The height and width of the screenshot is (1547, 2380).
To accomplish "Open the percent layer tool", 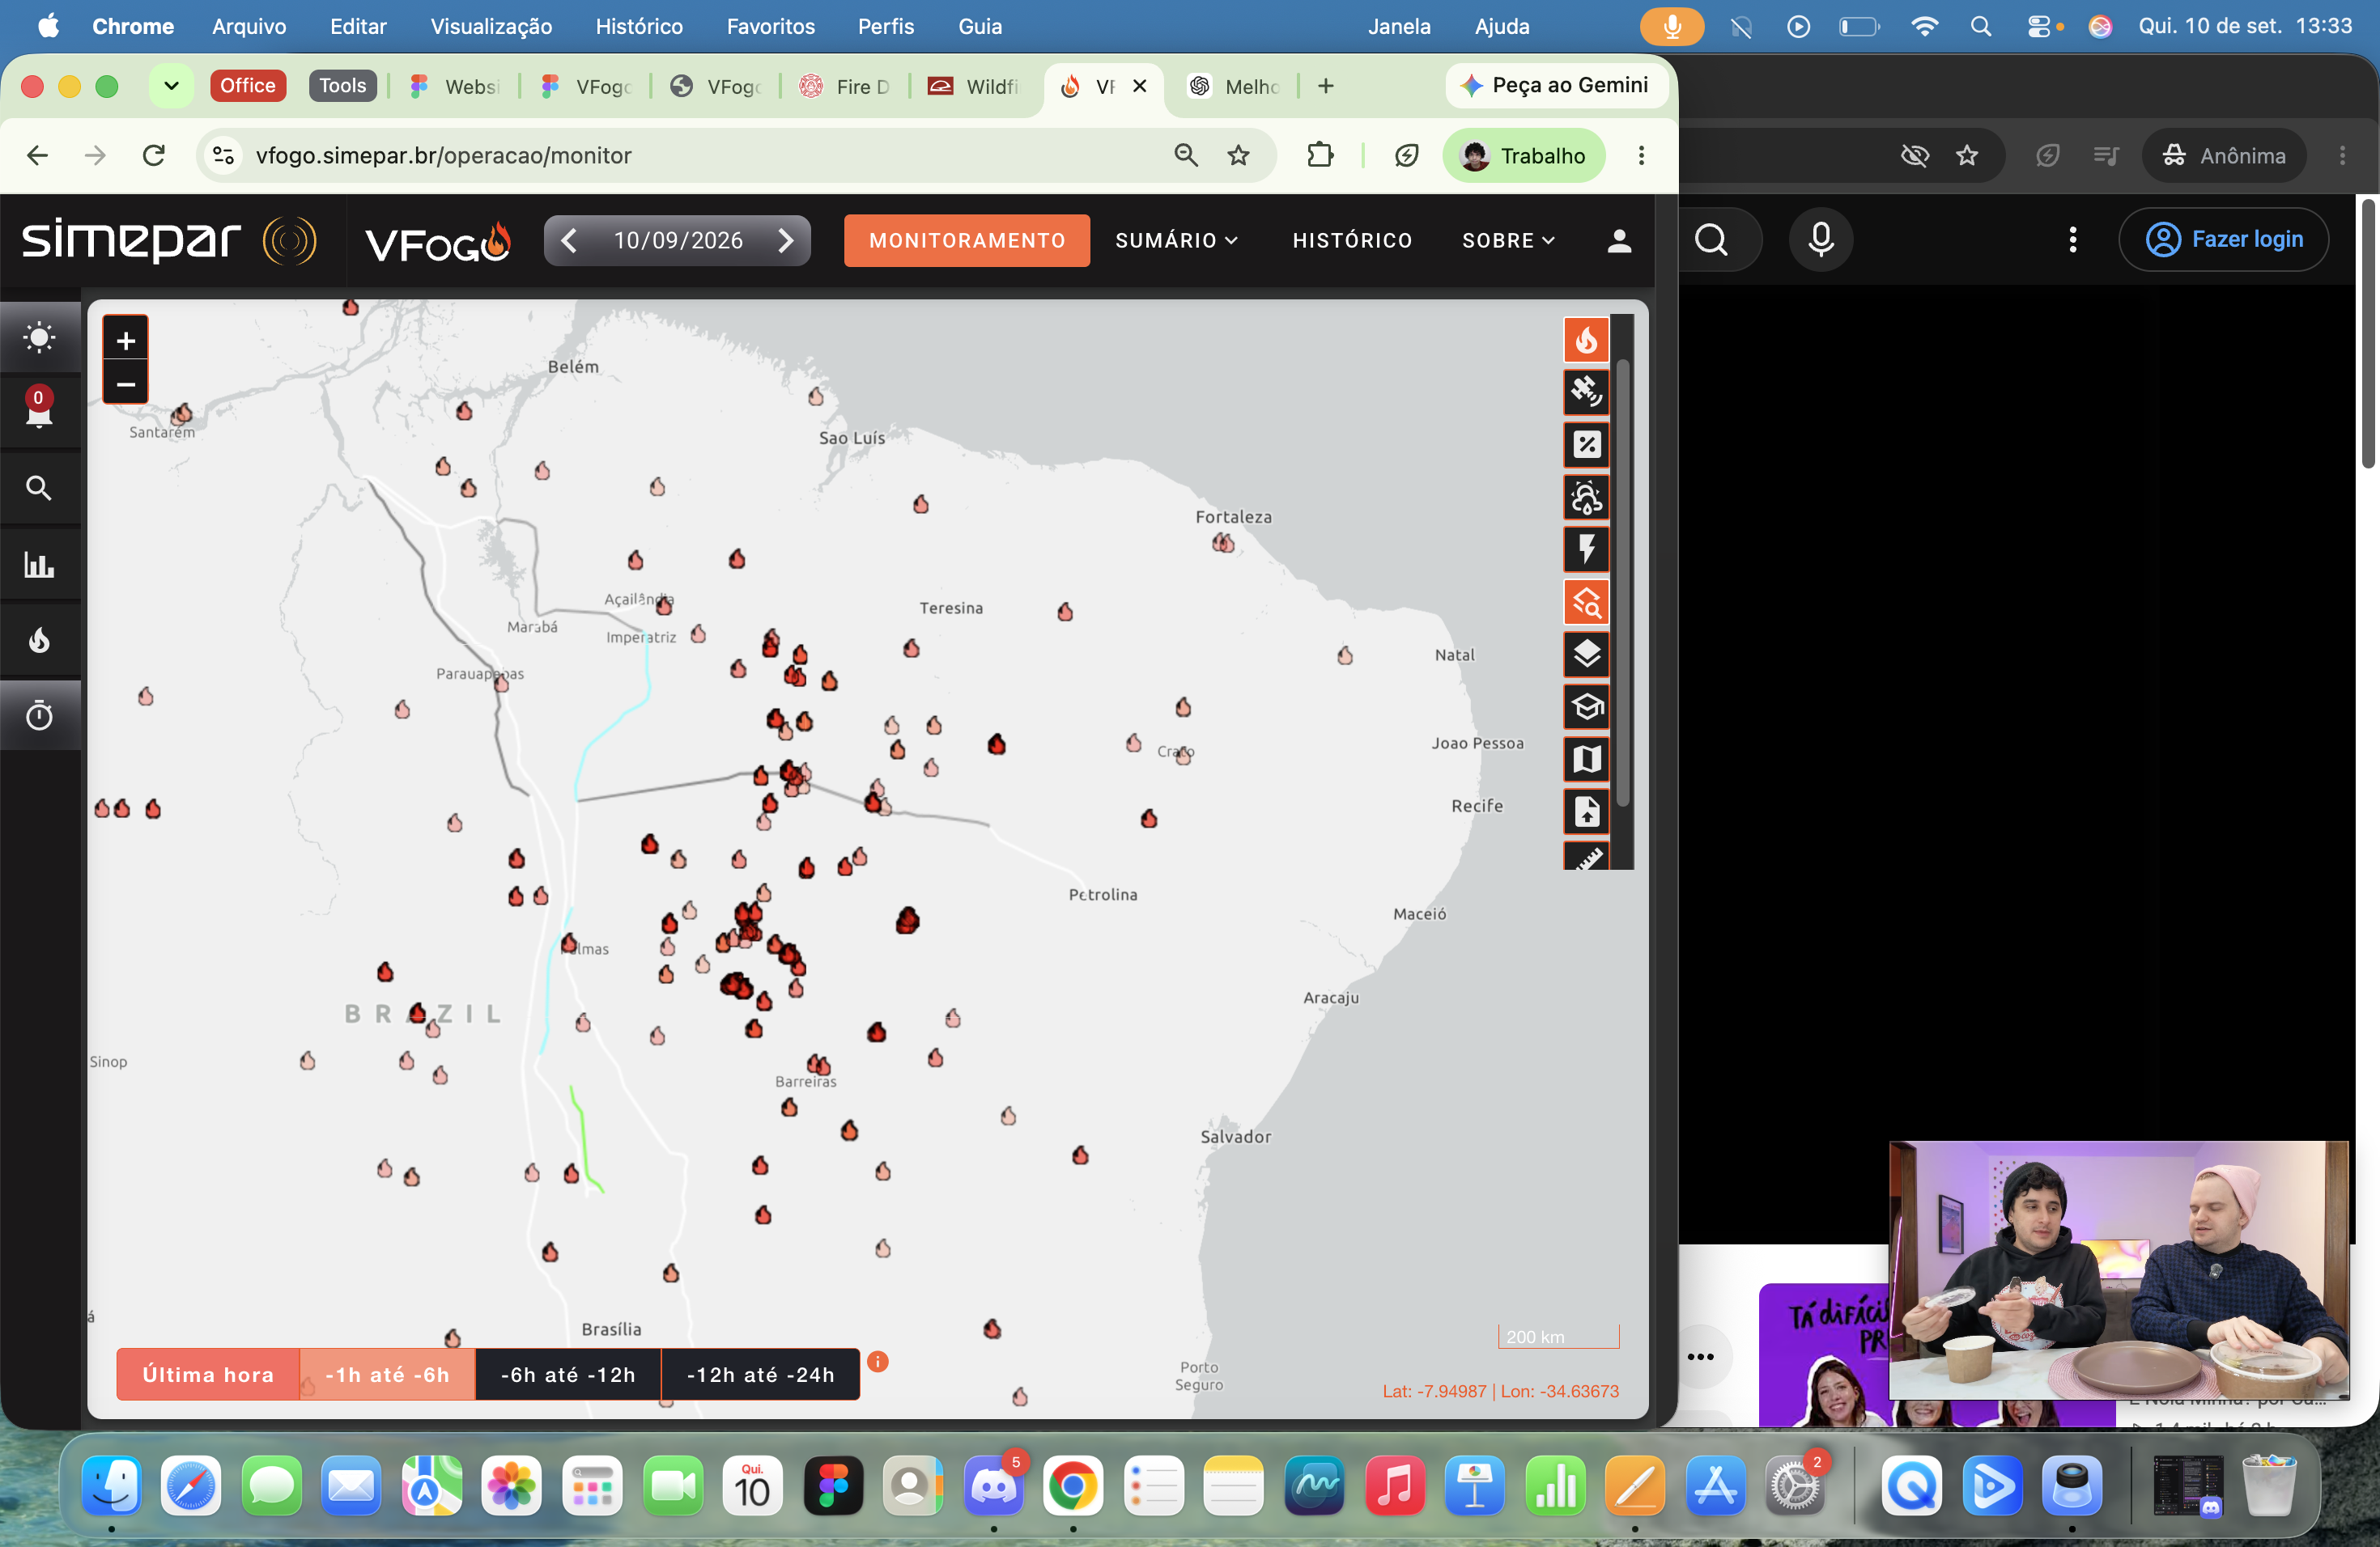I will click(x=1586, y=443).
